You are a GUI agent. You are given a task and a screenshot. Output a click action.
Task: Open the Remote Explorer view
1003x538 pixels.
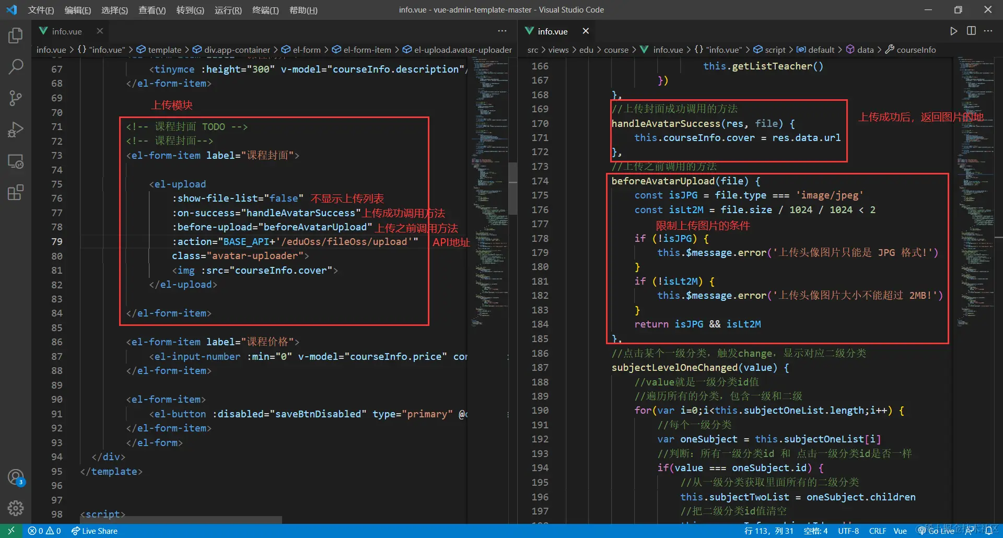(16, 161)
